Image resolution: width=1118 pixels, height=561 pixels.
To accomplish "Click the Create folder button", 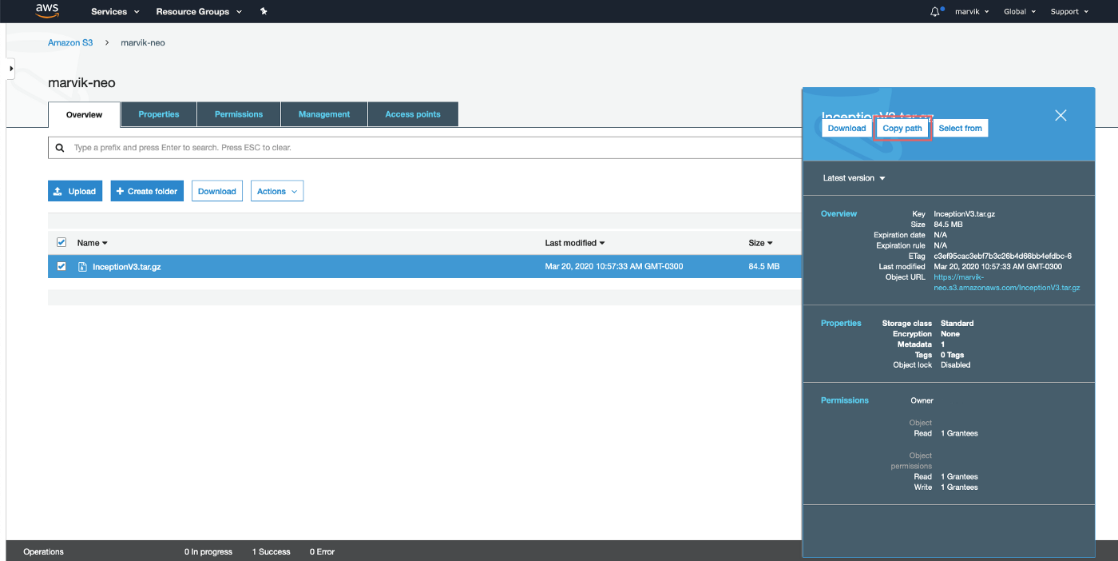I will tap(147, 191).
